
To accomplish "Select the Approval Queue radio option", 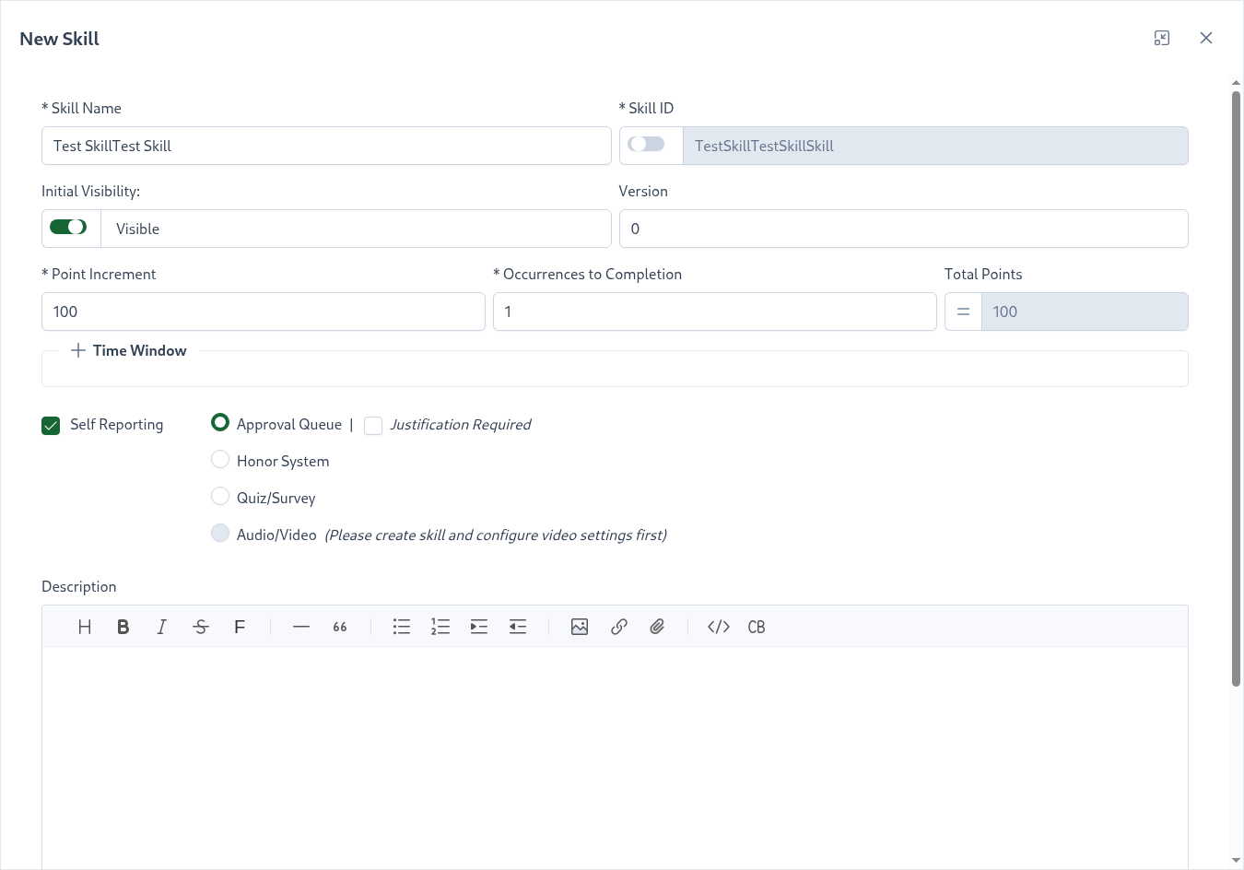I will [x=220, y=422].
